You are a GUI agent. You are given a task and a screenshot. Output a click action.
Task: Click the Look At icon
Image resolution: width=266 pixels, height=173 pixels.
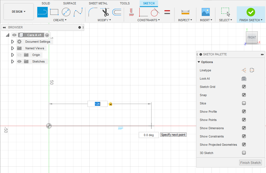pyautogui.click(x=244, y=79)
